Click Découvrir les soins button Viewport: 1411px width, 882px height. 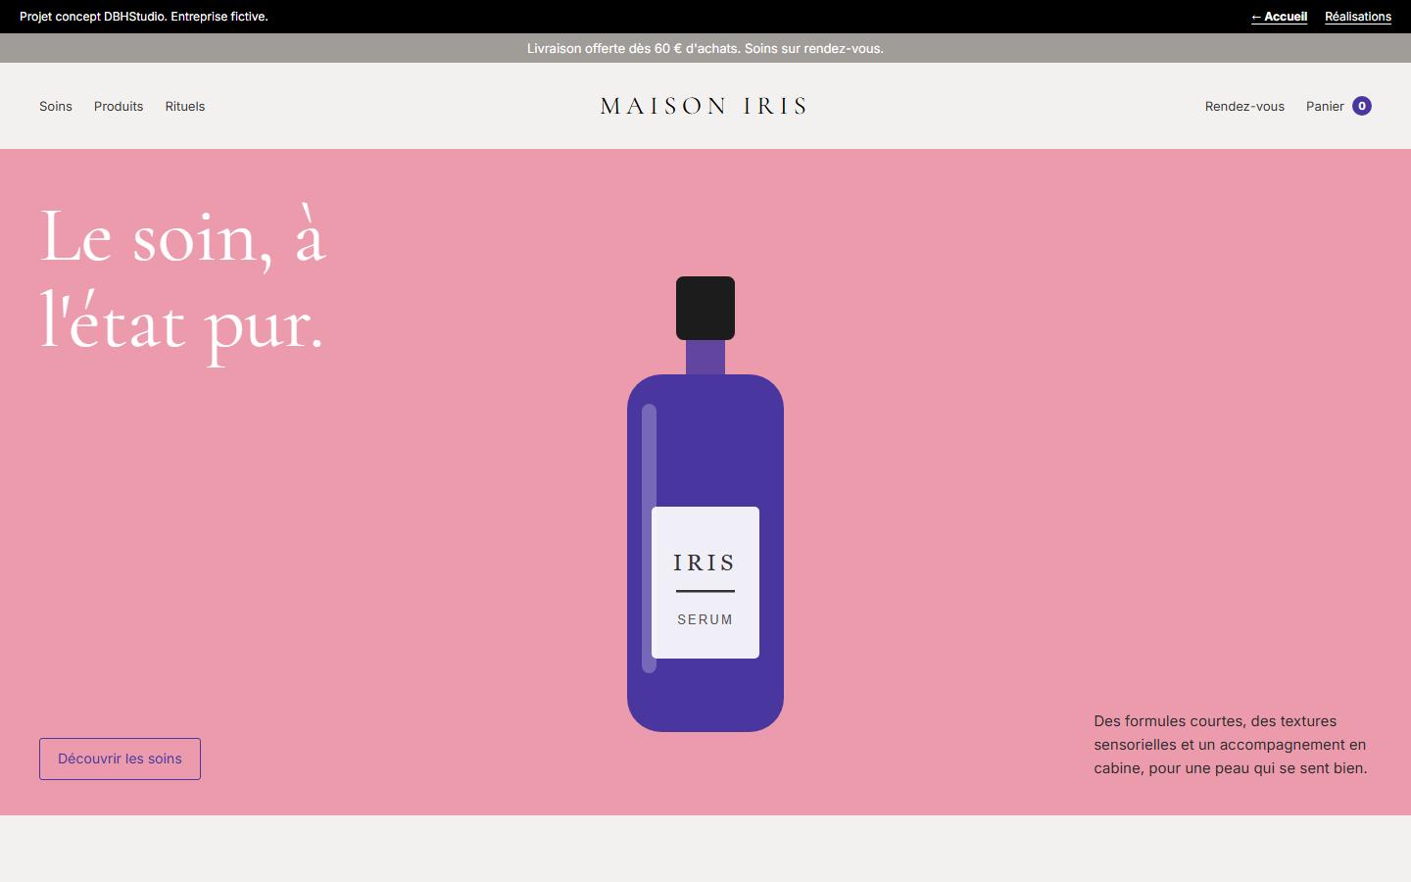click(120, 759)
